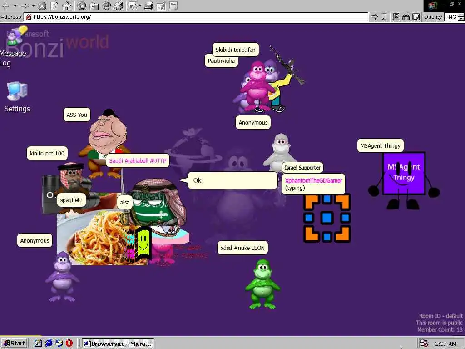Open the Favorites folder icon

point(94,5)
